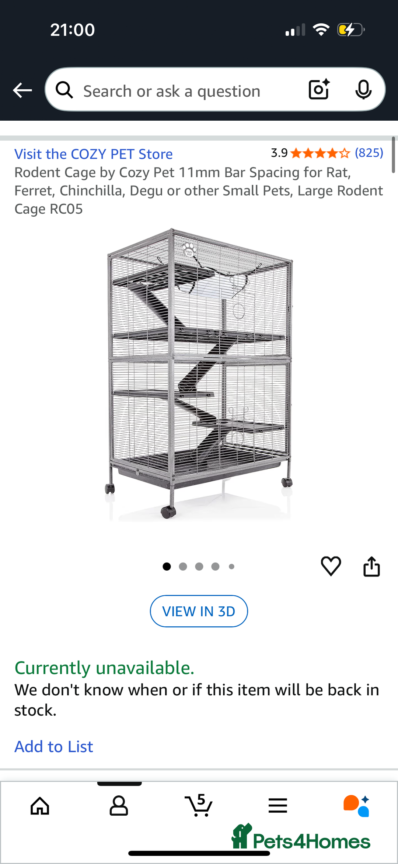Open the 825 reviews count link
Image resolution: width=398 pixels, height=864 pixels.
pyautogui.click(x=369, y=152)
